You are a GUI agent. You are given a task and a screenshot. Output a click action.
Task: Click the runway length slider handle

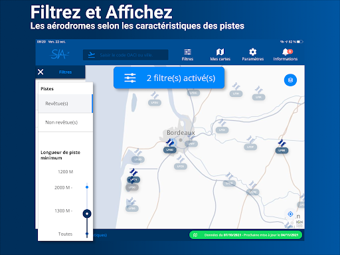tap(87, 214)
